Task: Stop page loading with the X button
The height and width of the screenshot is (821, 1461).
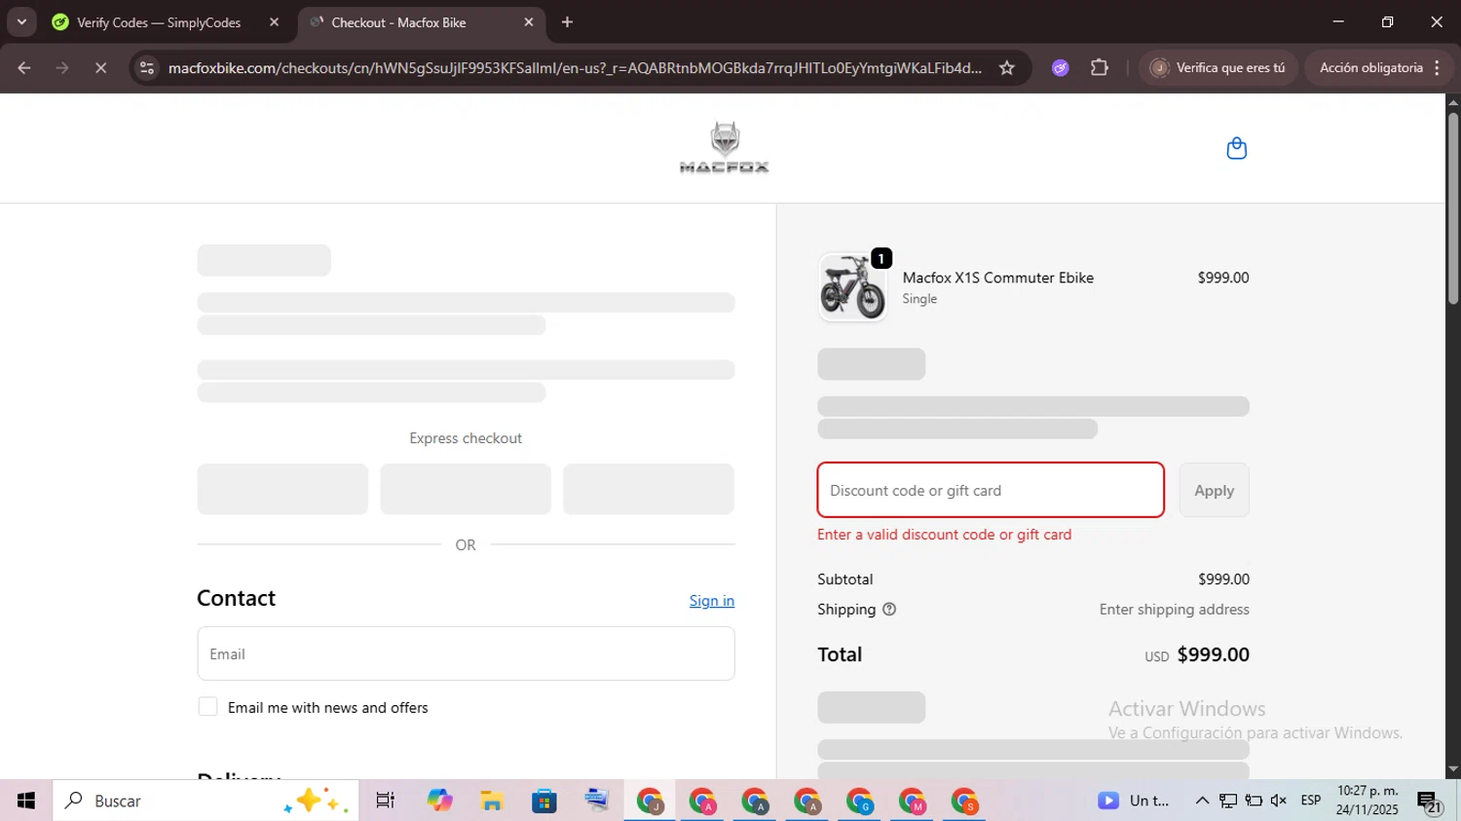Action: pos(100,67)
